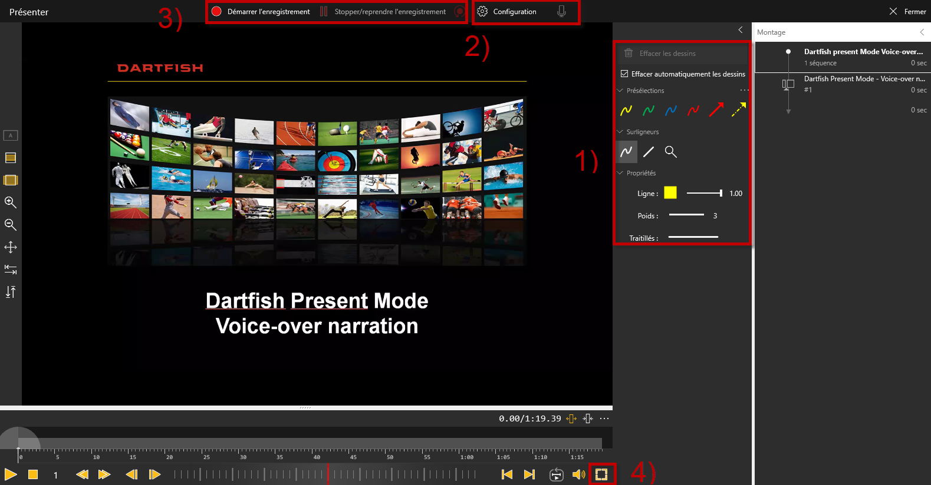Screen dimensions: 931x485
Task: Collapse the Propriétés section
Action: coord(620,173)
